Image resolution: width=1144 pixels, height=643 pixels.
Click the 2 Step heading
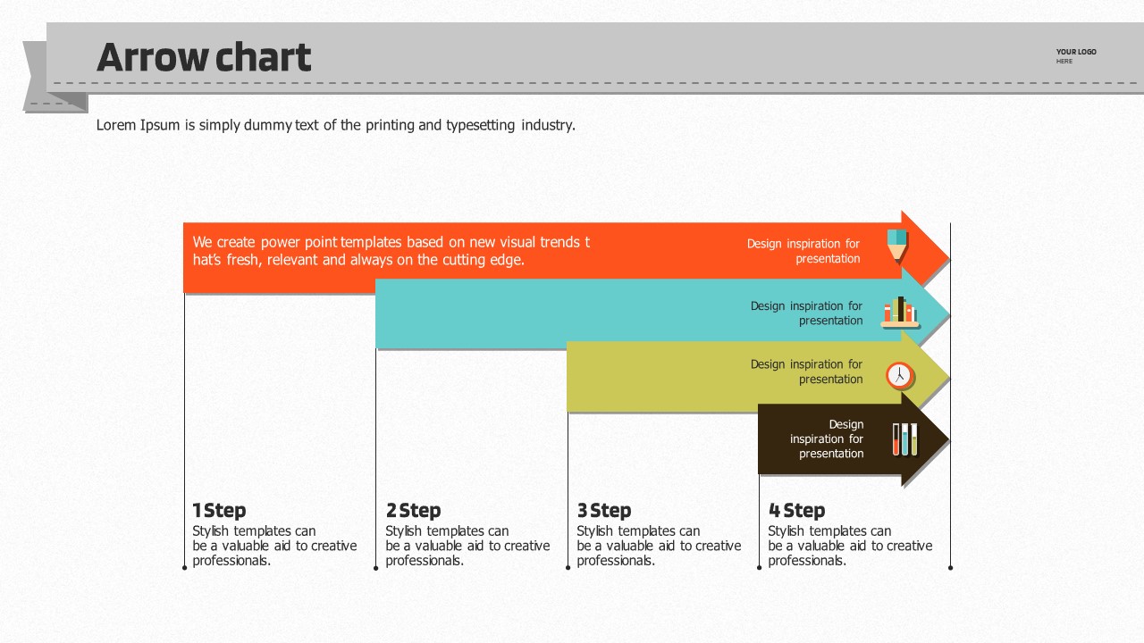413,511
